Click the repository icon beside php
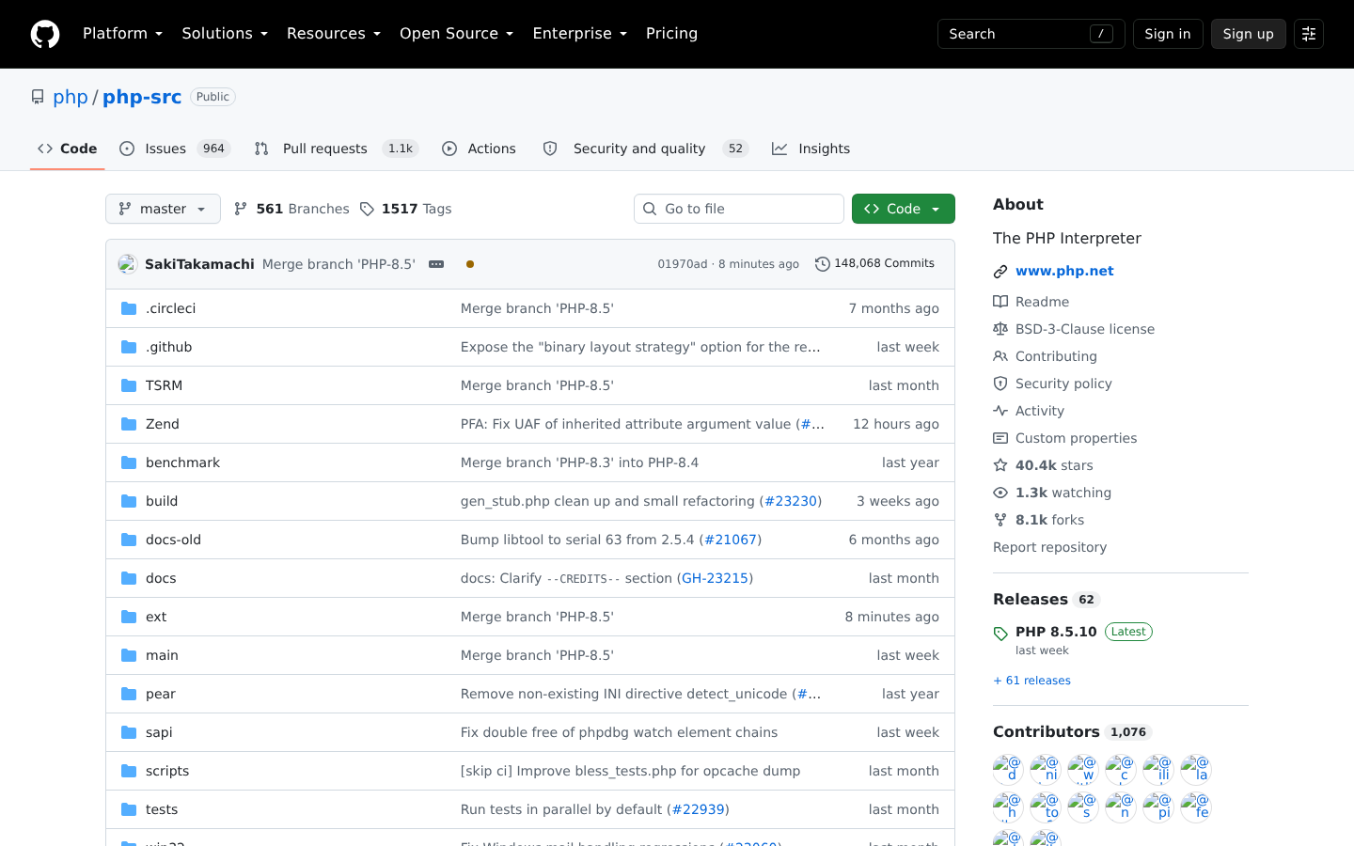Viewport: 1354px width, 846px height. point(38,97)
